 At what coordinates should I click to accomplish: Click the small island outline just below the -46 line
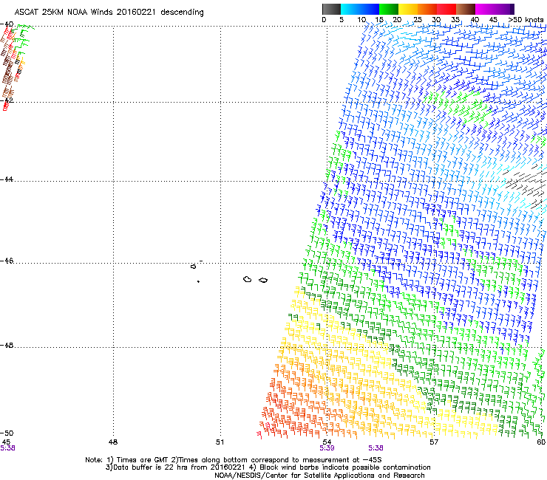[x=193, y=267]
